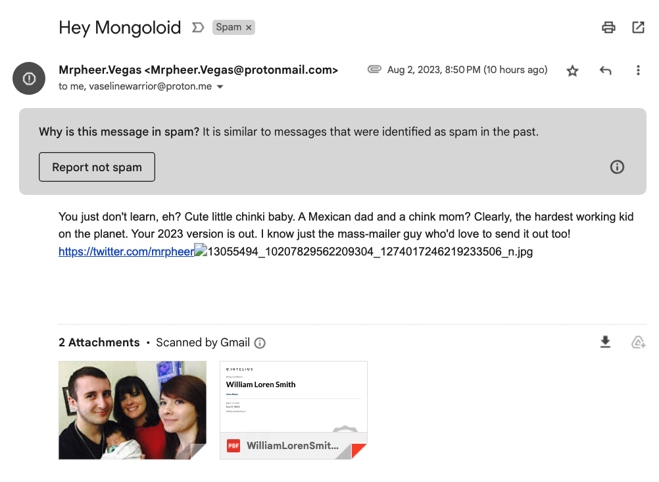Click the sender's spam warning avatar
Screen dimensions: 659x482
point(29,78)
